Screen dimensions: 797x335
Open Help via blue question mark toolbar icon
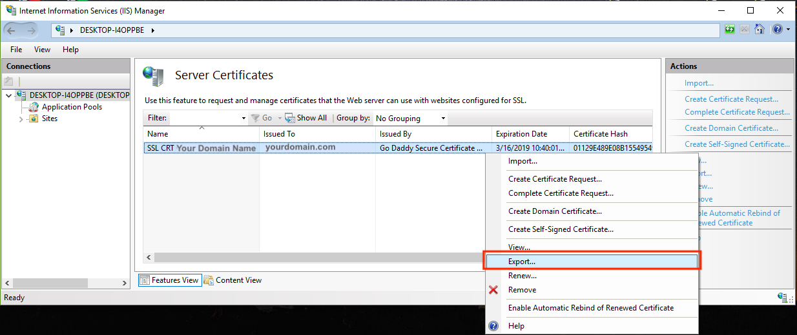coord(776,30)
